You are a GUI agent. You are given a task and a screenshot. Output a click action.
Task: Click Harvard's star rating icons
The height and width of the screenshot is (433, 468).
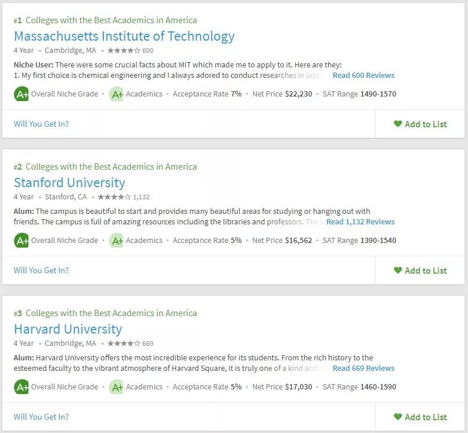[x=124, y=343]
